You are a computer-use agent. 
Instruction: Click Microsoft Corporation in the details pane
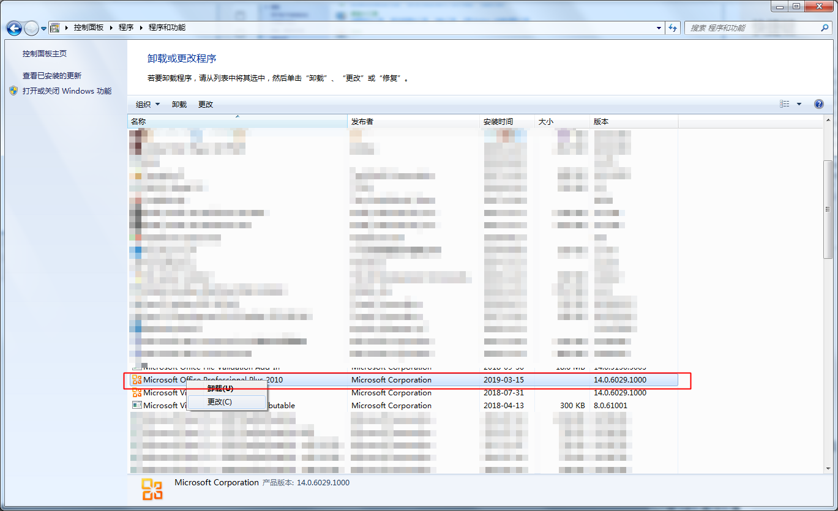coord(217,483)
